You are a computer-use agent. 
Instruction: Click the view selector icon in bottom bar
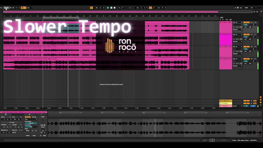(212, 140)
